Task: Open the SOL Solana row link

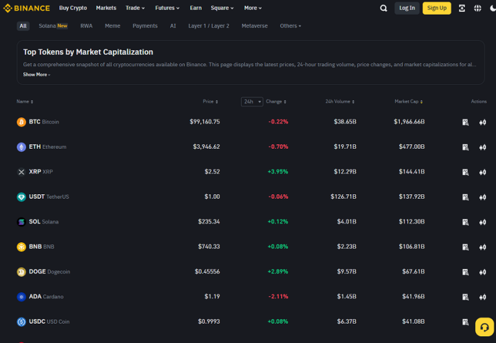Action: (37, 222)
